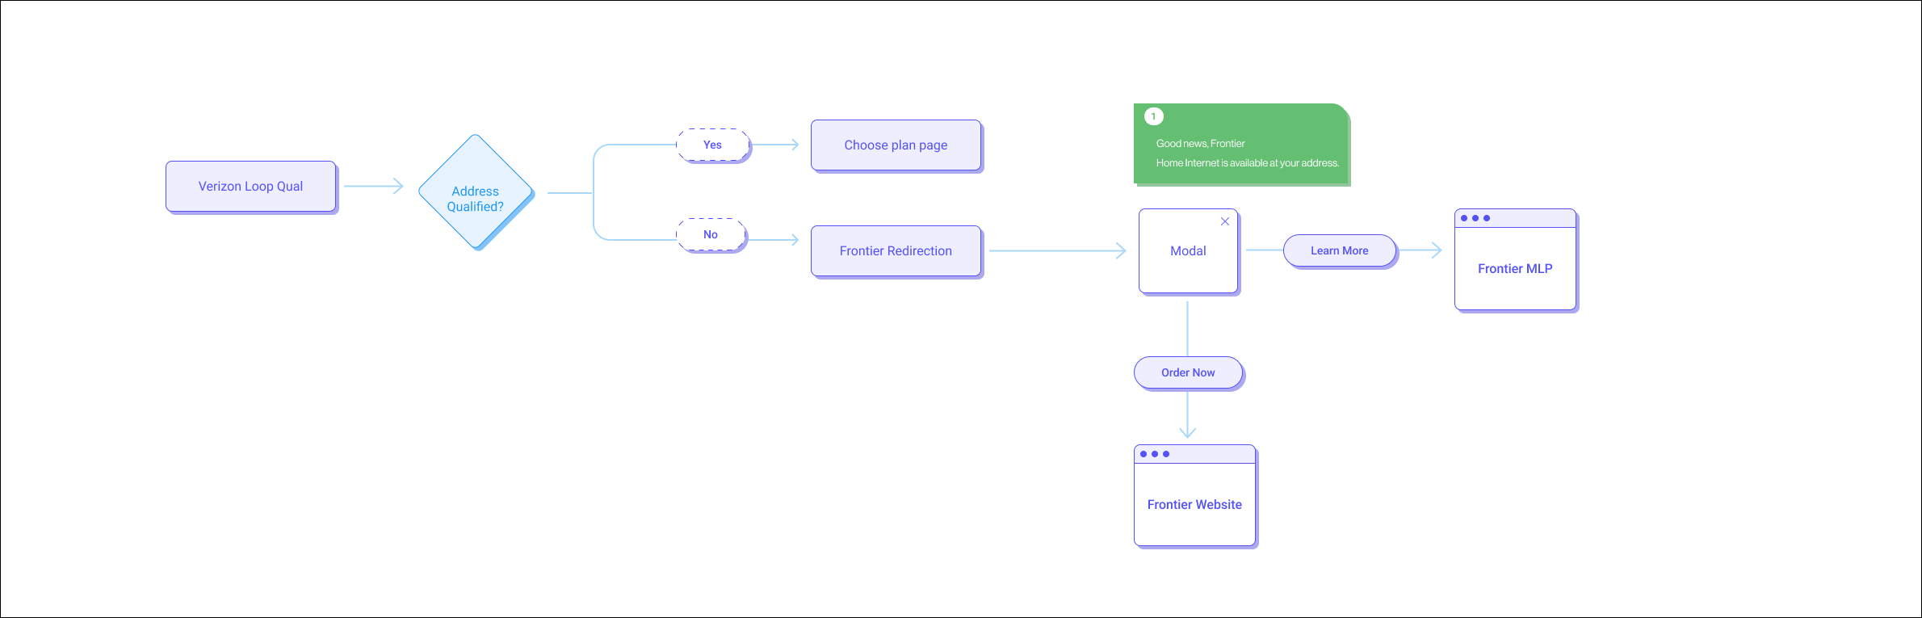1922x618 pixels.
Task: Close the Modal using its X icon
Action: pos(1225,221)
